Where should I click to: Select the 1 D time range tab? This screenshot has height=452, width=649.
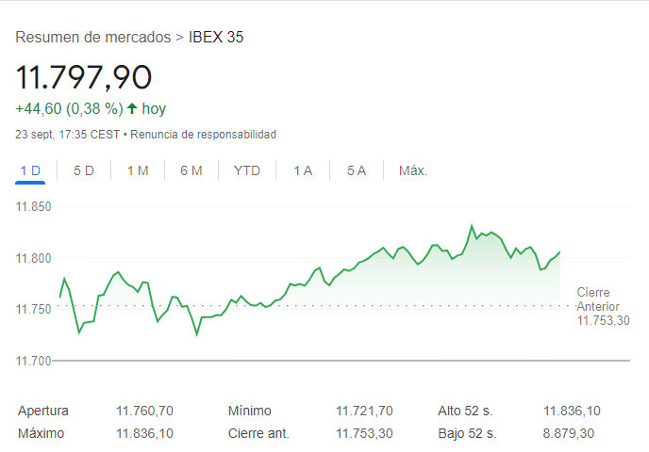tap(31, 170)
